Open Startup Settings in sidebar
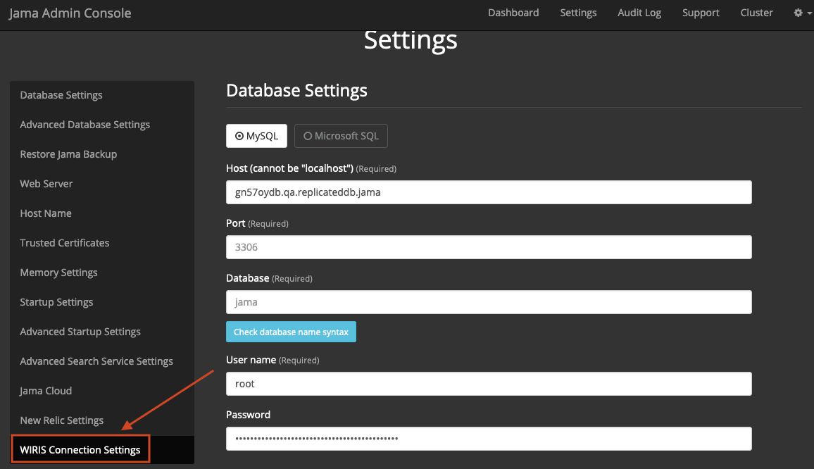The image size is (814, 469). point(101,302)
